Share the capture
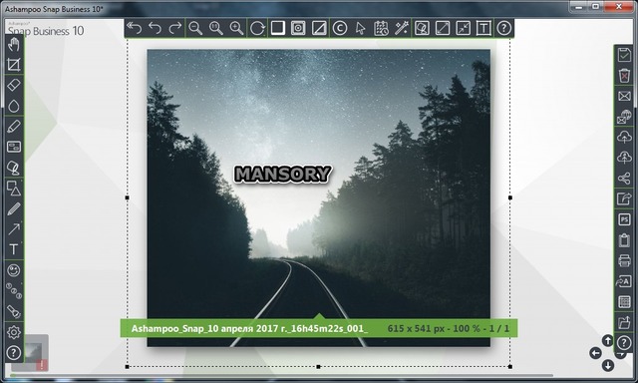 point(624,179)
